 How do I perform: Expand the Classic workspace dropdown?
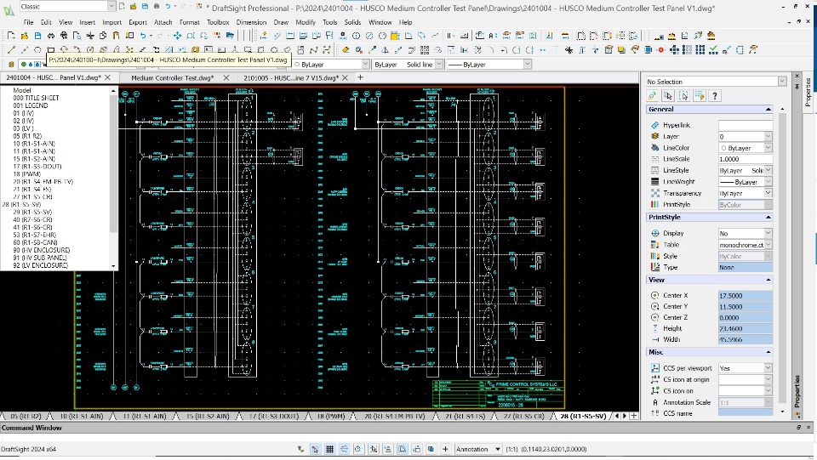click(111, 7)
